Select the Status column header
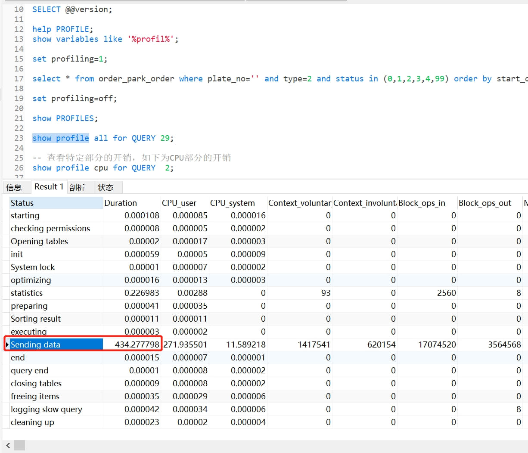Viewport: 528px width, 453px height. pos(56,203)
